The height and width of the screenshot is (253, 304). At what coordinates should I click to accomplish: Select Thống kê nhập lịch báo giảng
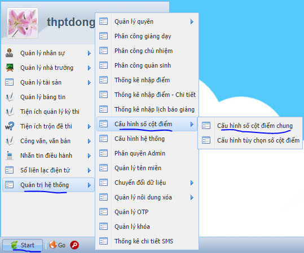(x=147, y=109)
